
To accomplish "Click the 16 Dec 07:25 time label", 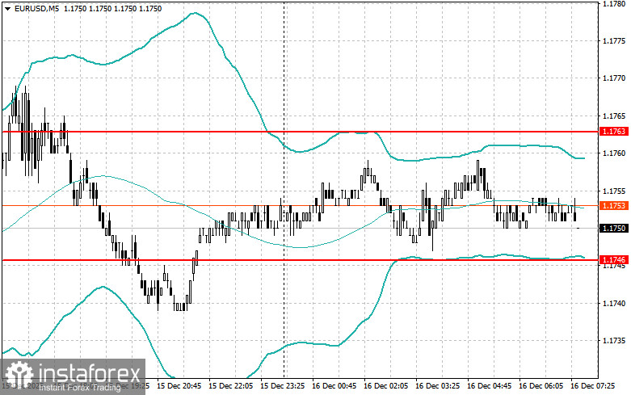I will [x=592, y=386].
